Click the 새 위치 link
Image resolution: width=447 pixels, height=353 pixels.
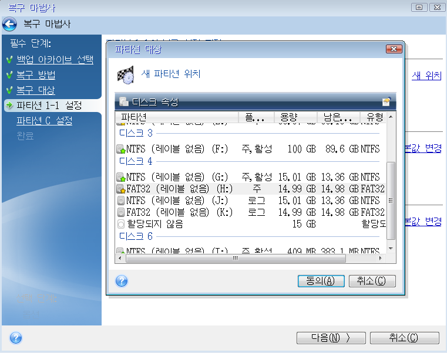click(x=426, y=76)
